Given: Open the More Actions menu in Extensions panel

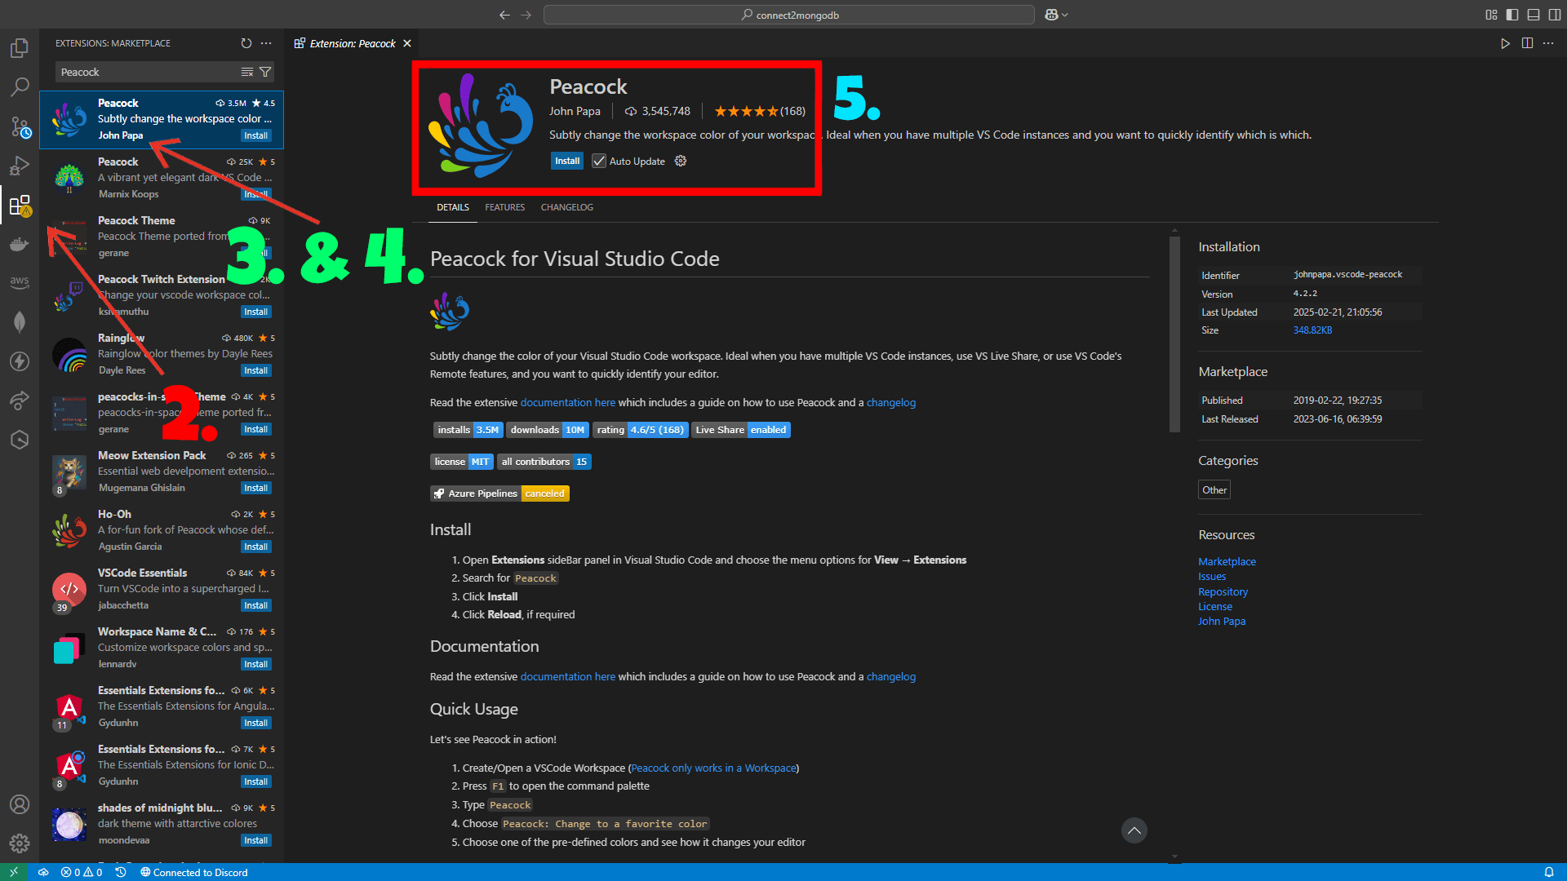Looking at the screenshot, I should [266, 43].
